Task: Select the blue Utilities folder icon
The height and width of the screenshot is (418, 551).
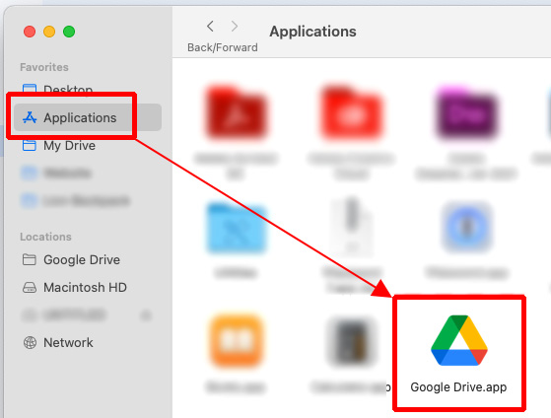Action: click(236, 228)
